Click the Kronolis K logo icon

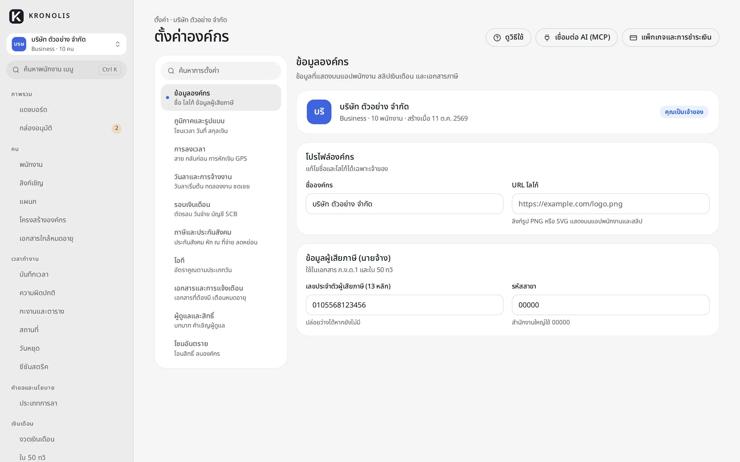tap(16, 16)
